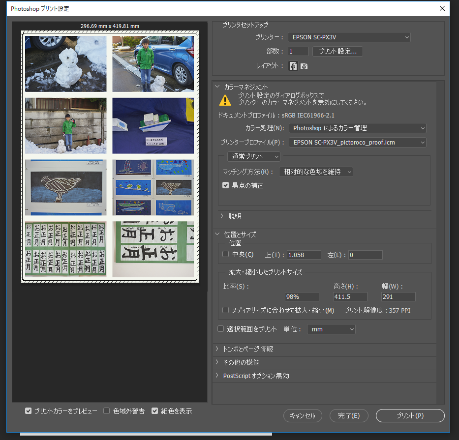Click the color management warning icon
The width and height of the screenshot is (459, 440).
[x=225, y=101]
